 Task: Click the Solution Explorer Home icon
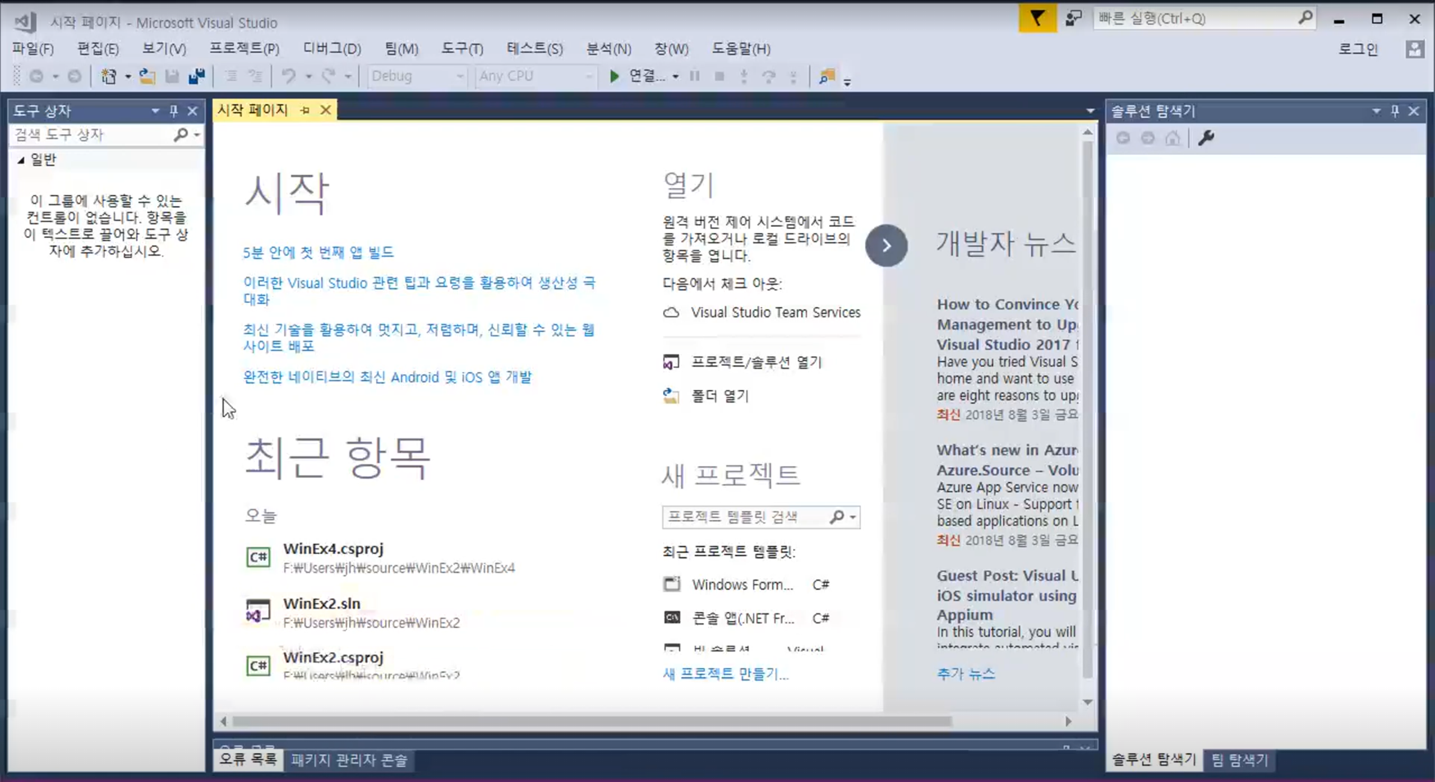[1173, 138]
